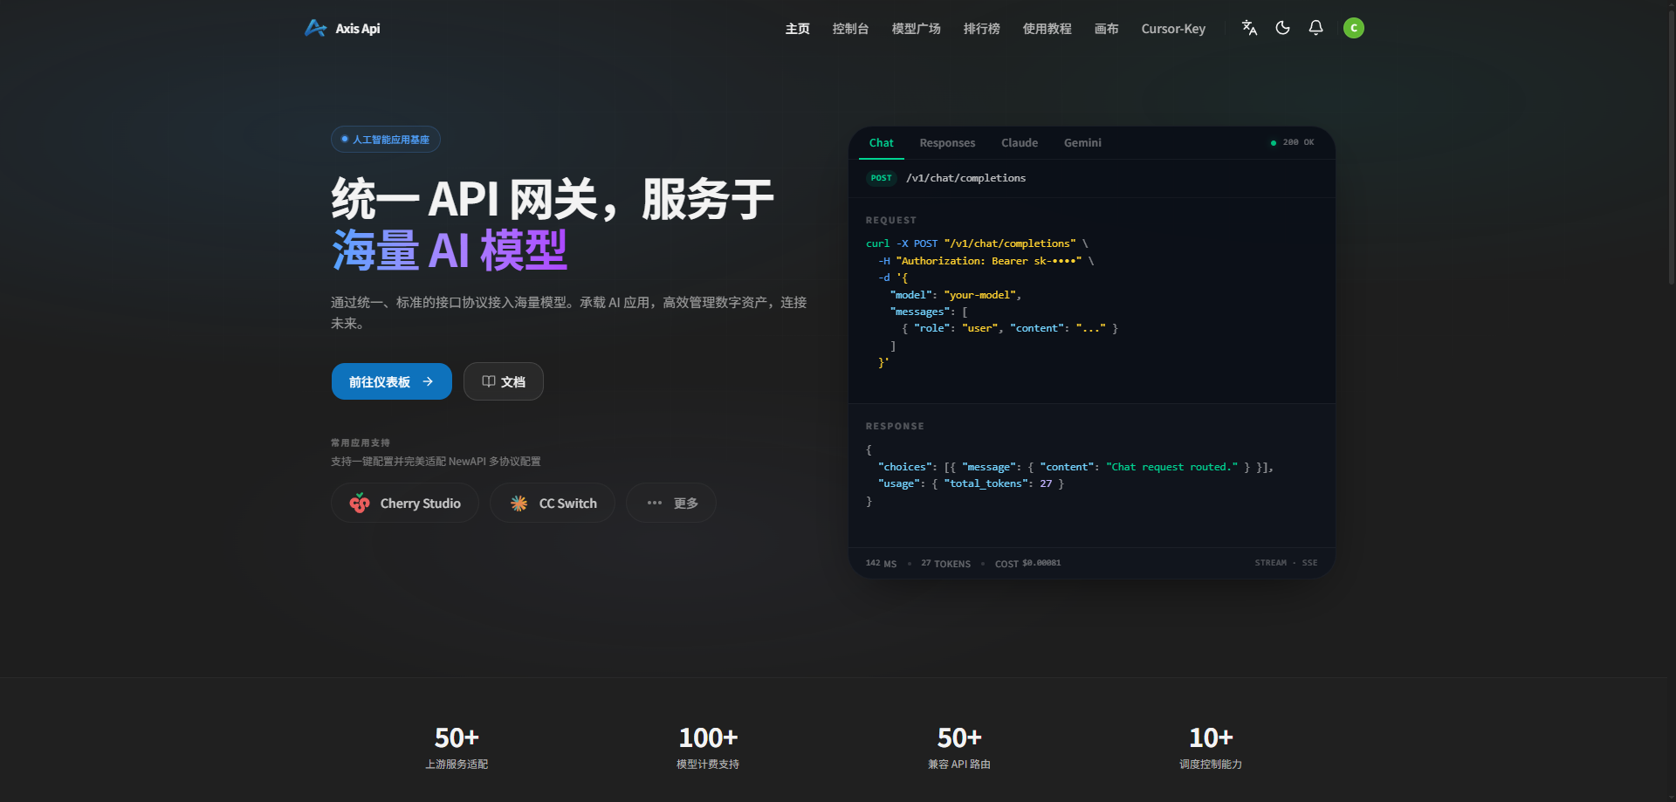Click the 前往仪表板 button
The width and height of the screenshot is (1676, 802).
tap(391, 381)
